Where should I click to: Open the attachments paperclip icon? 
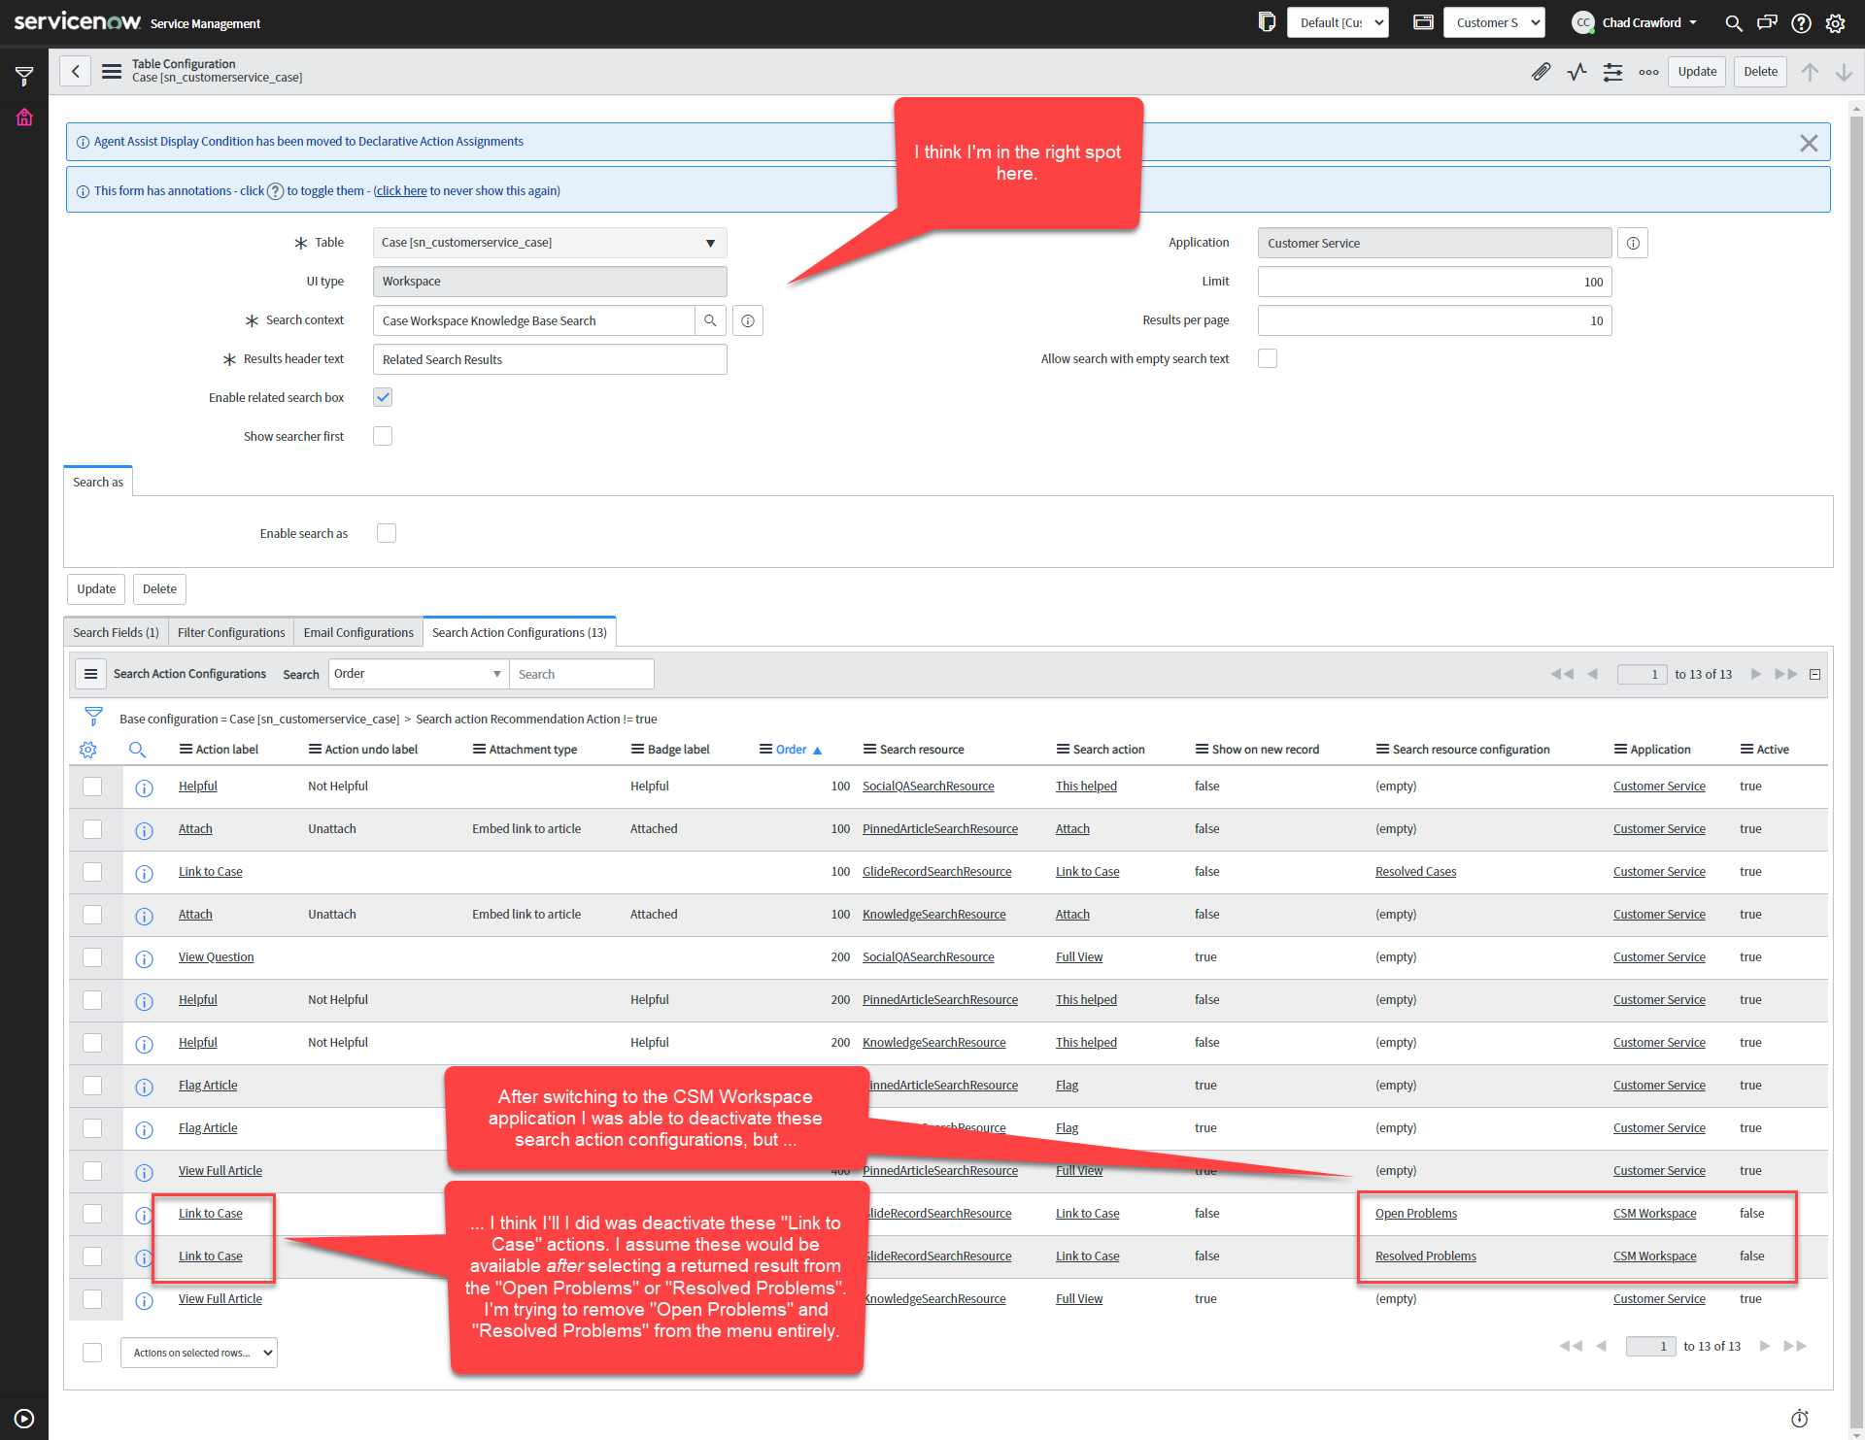pyautogui.click(x=1541, y=72)
